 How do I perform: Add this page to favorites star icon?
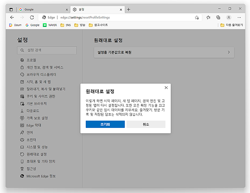[197, 18]
